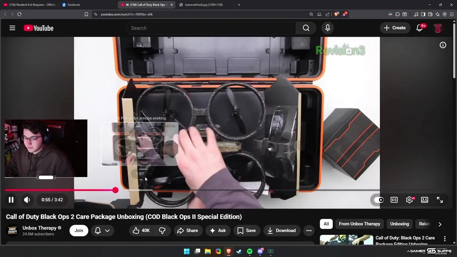The height and width of the screenshot is (257, 457).
Task: Open Spotify from the taskbar
Action: [x=250, y=251]
